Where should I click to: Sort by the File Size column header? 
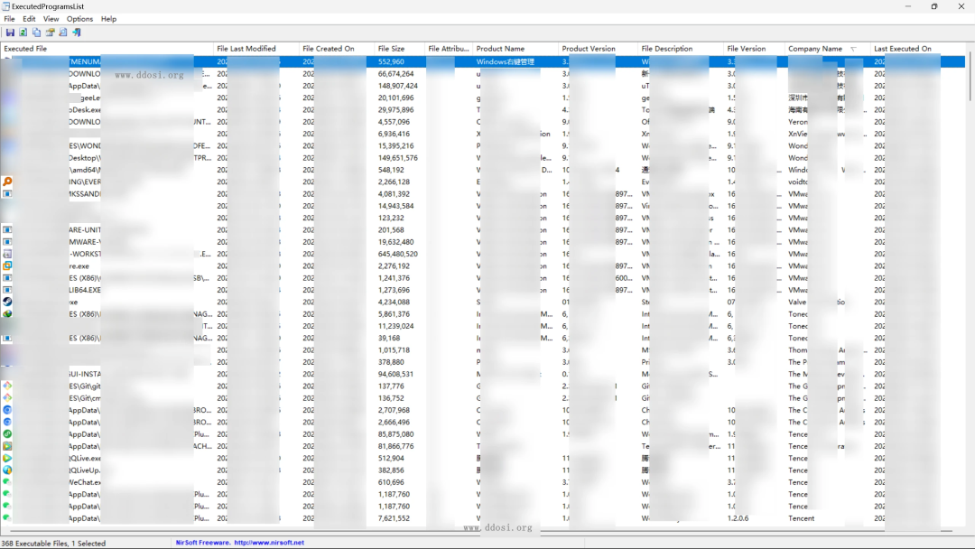[x=399, y=49]
